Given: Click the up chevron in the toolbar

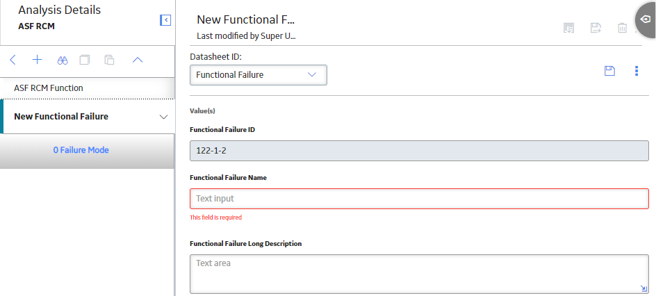Looking at the screenshot, I should [x=138, y=60].
